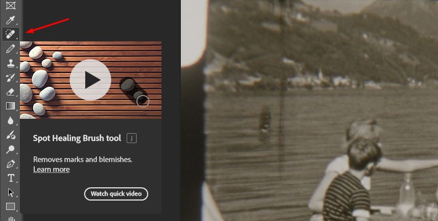Select the Eraser tool
Screen dimensions: 438x221
pos(11,92)
